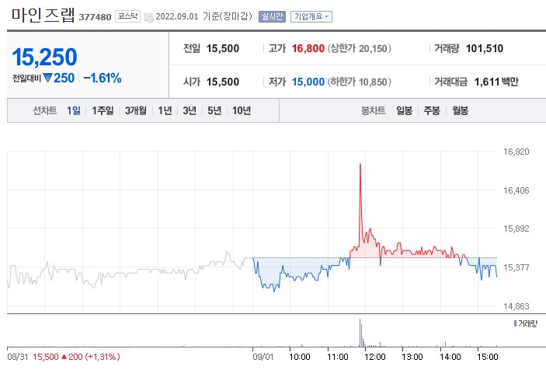Select the 3년 line chart tab
The height and width of the screenshot is (370, 546).
pos(190,111)
